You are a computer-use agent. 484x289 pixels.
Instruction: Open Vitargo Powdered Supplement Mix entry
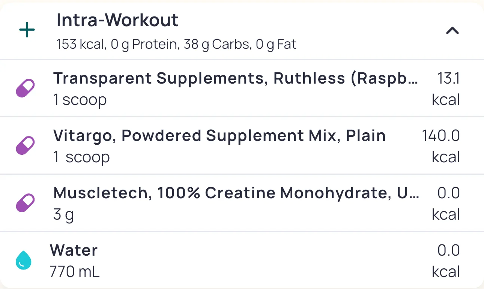pos(219,136)
